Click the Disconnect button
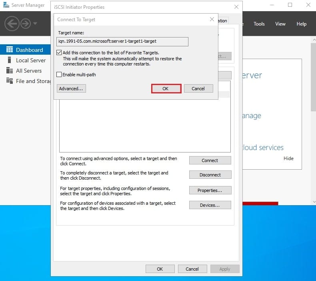Screen dimensions: 316x281 [210, 175]
